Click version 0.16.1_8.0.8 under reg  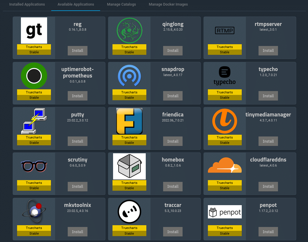78,29
